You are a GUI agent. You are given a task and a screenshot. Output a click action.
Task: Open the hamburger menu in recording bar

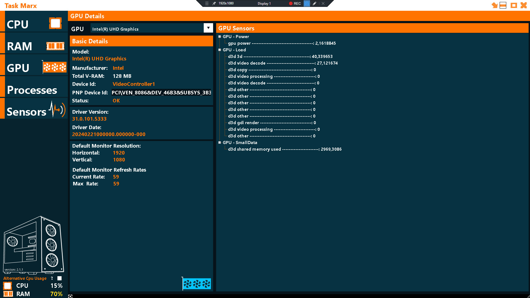coord(207,4)
